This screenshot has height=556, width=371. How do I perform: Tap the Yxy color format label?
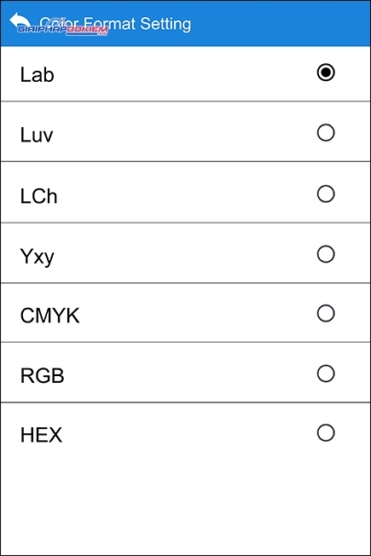pos(37,257)
